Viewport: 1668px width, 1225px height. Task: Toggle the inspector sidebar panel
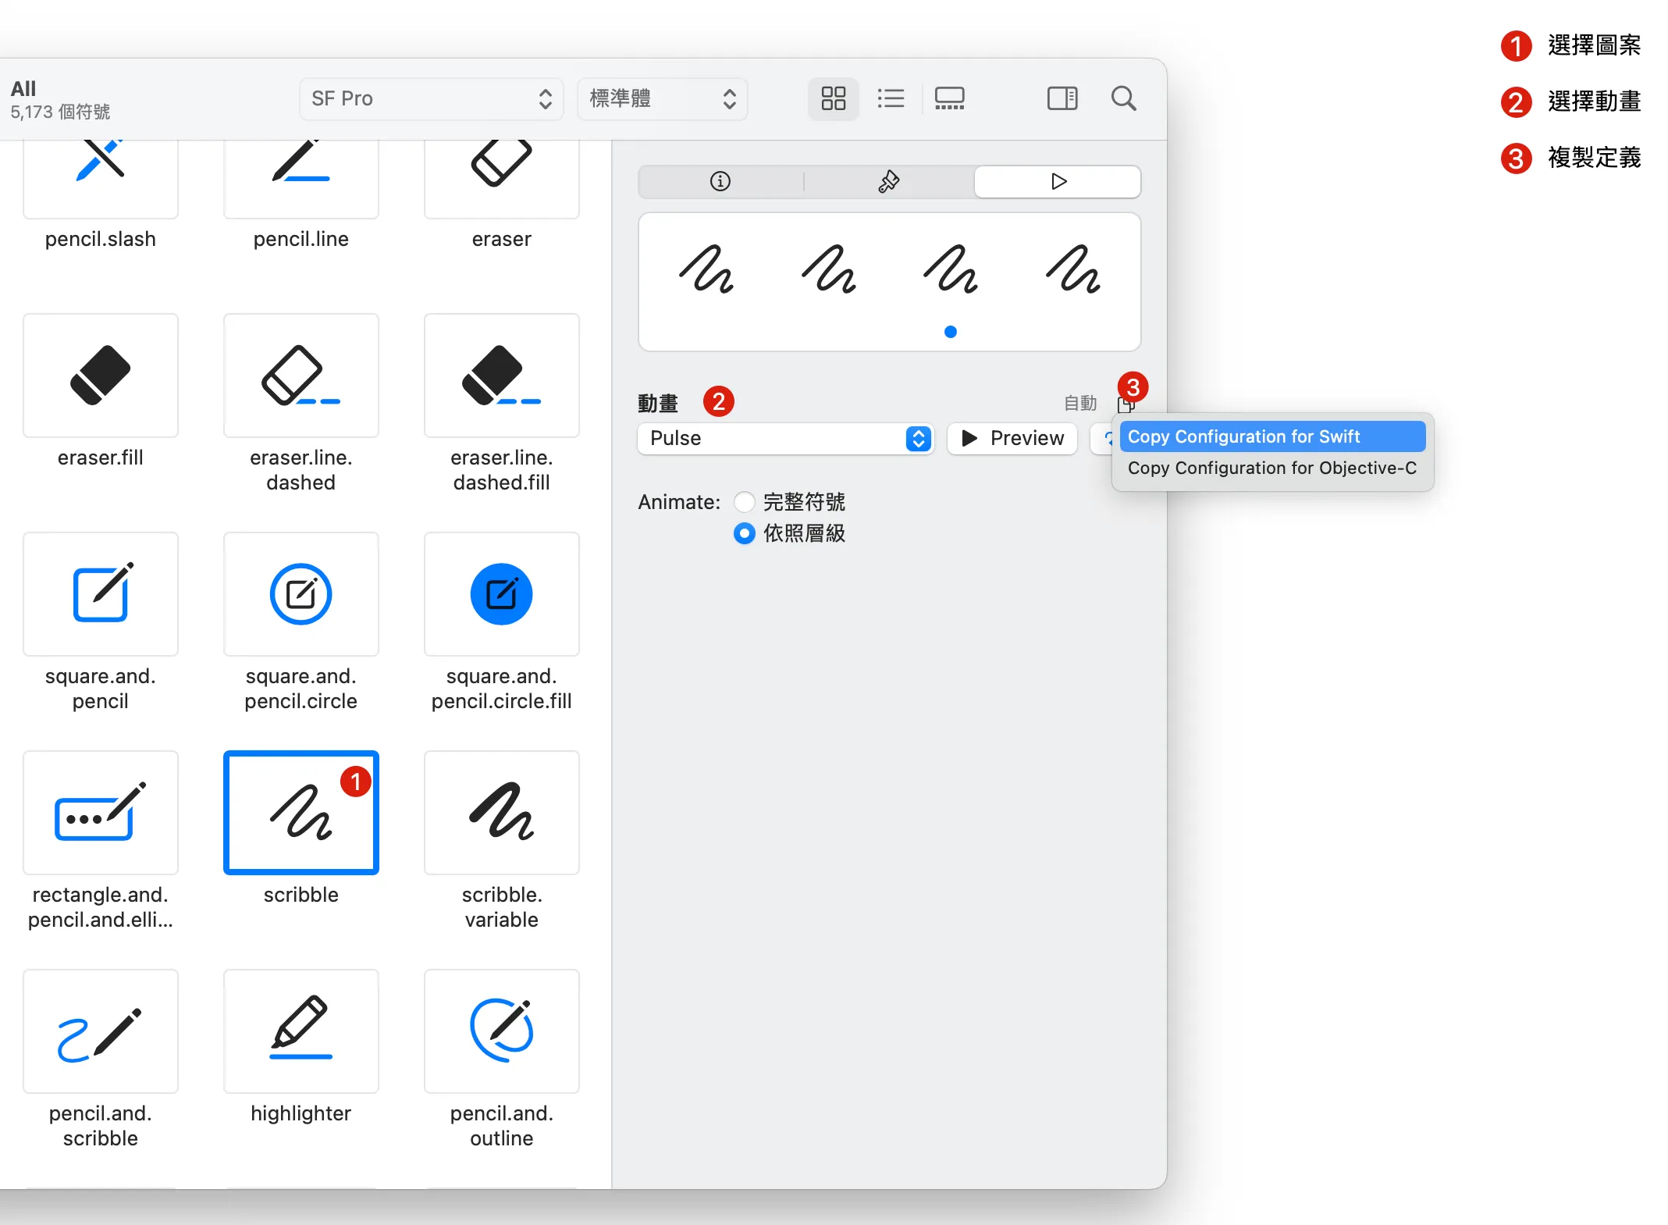point(1062,98)
